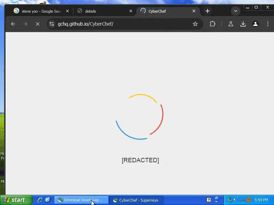This screenshot has width=274, height=205.
Task: Open the tab search dropdown arrow
Action: (x=236, y=11)
